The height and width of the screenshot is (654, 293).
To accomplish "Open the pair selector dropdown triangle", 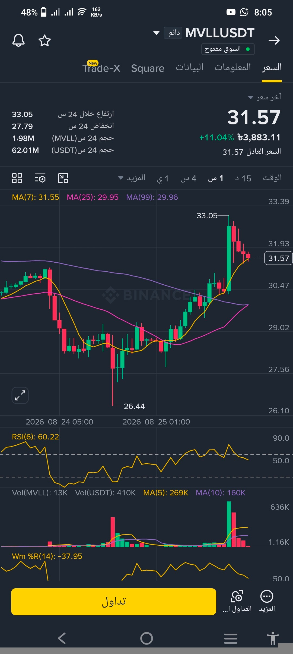I will (156, 33).
